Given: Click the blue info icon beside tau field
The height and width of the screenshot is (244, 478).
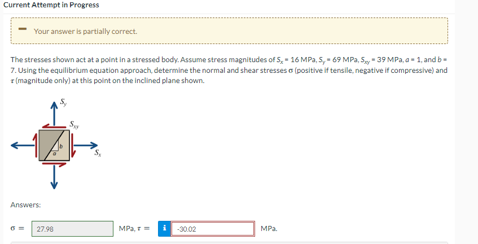Looking at the screenshot, I should point(164,229).
